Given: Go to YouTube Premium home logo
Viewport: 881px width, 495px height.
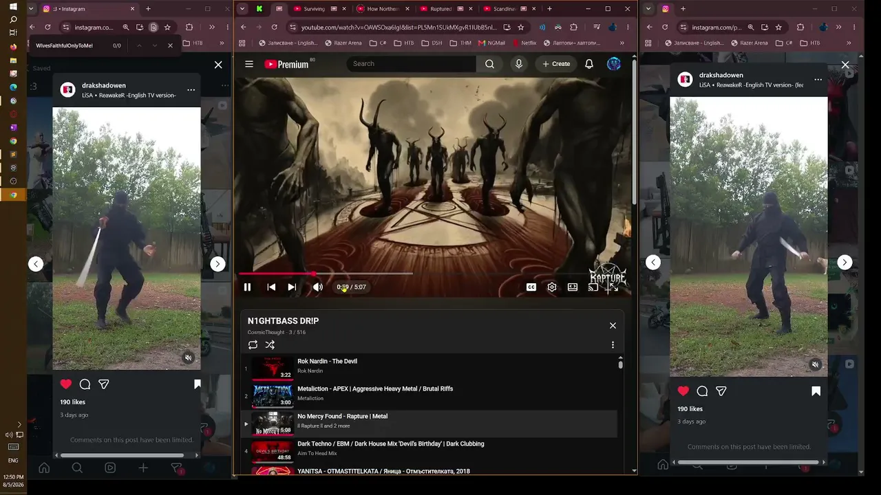Looking at the screenshot, I should 286,64.
